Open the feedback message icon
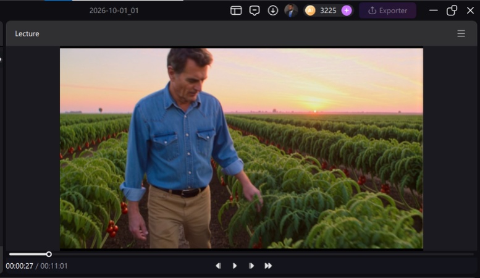480x278 pixels. pos(255,11)
